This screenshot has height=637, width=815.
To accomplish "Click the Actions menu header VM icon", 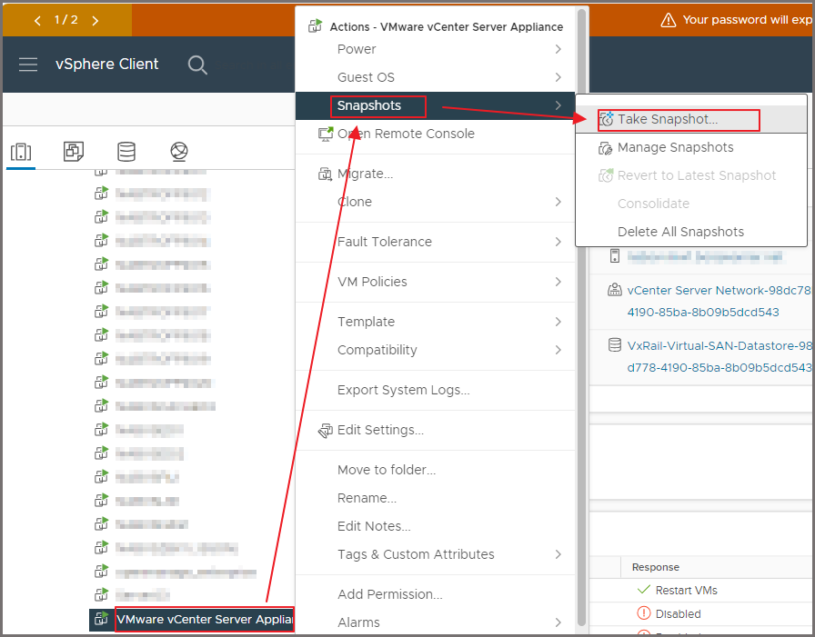I will (315, 26).
